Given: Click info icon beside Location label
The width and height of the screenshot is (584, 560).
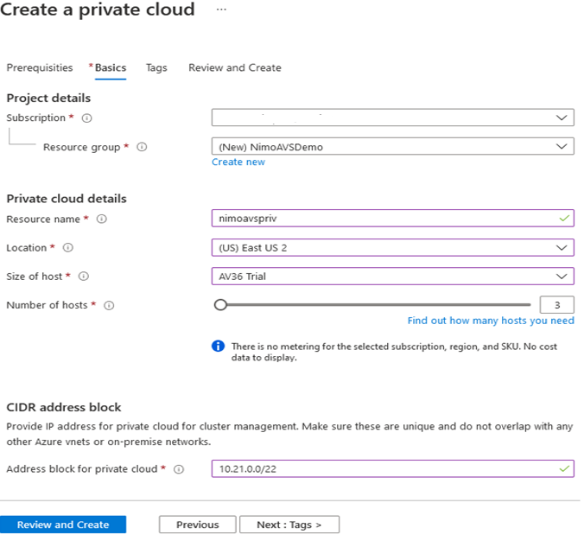Looking at the screenshot, I should [68, 248].
